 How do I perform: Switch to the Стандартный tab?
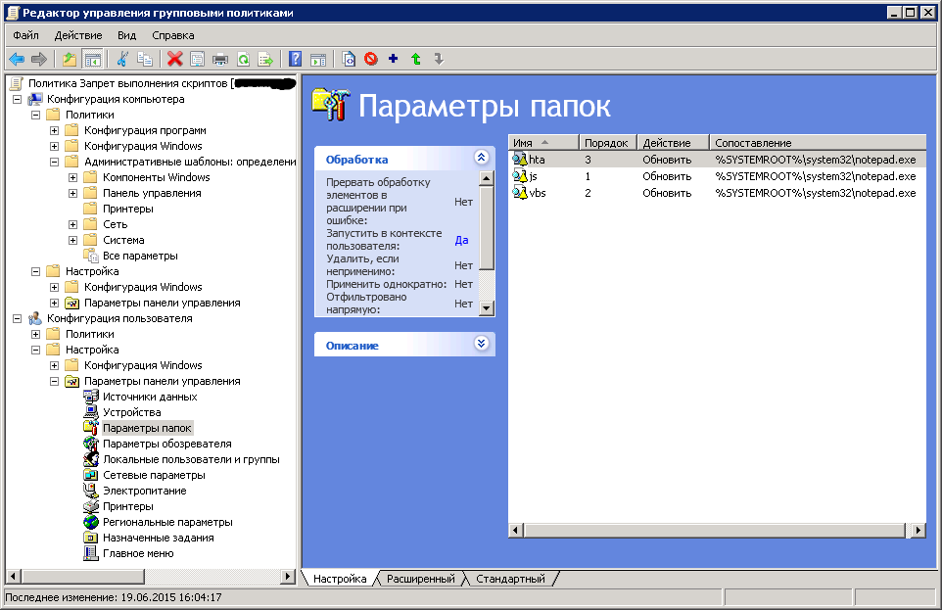[509, 579]
